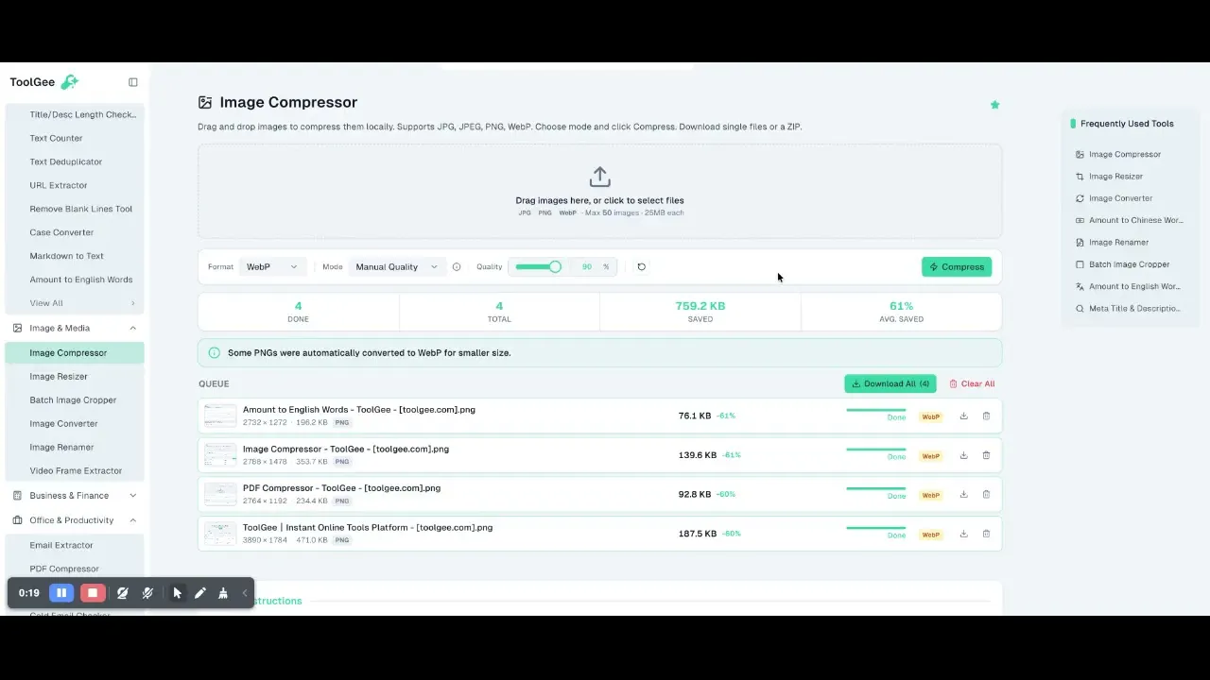
Task: Open Batch Image Cropper from Frequently Used Tools
Action: (x=1129, y=264)
